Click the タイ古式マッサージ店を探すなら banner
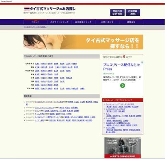The image size is (165, 159). click(x=83, y=42)
